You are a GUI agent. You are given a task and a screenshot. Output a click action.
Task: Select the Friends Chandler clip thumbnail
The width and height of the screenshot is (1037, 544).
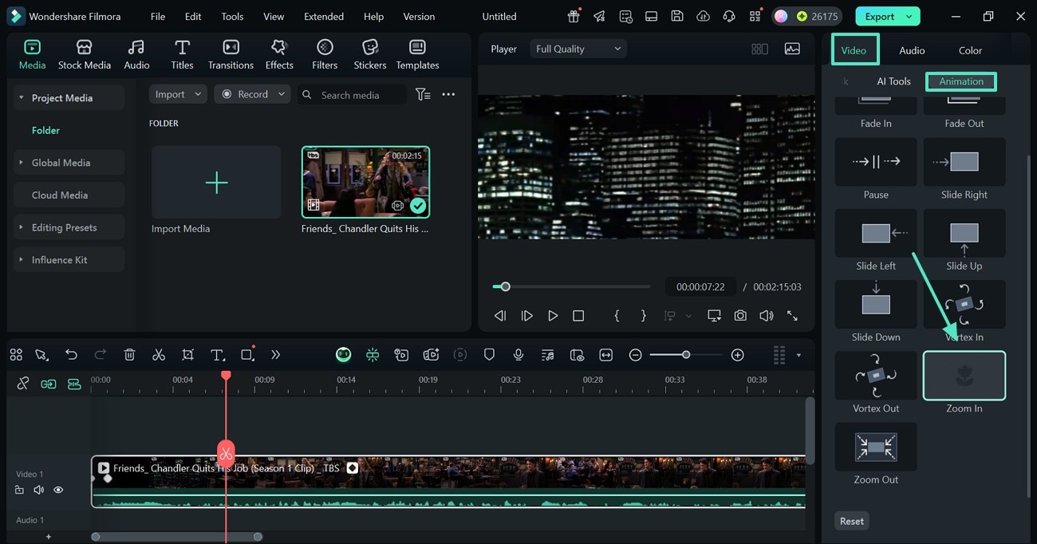tap(365, 181)
